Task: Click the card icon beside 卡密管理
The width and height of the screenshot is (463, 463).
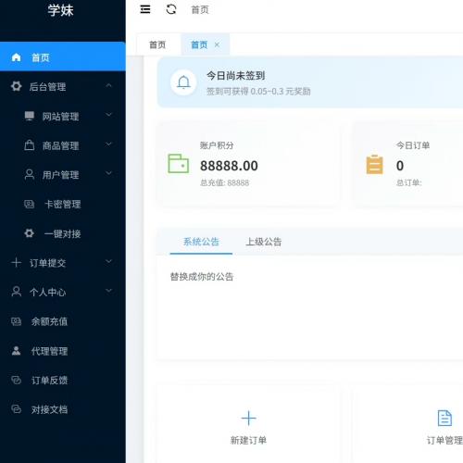Action: click(30, 204)
